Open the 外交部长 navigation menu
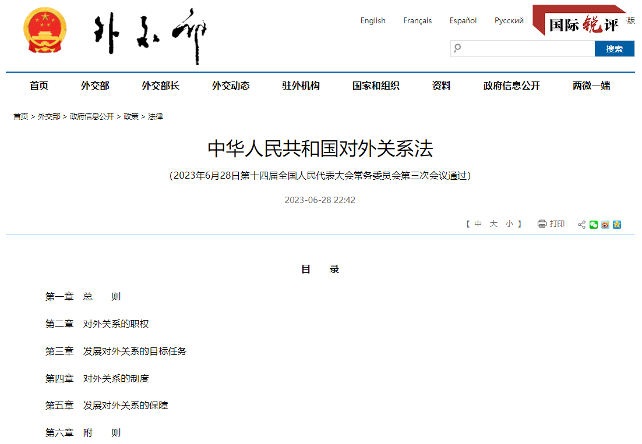The height and width of the screenshot is (444, 642). click(160, 86)
